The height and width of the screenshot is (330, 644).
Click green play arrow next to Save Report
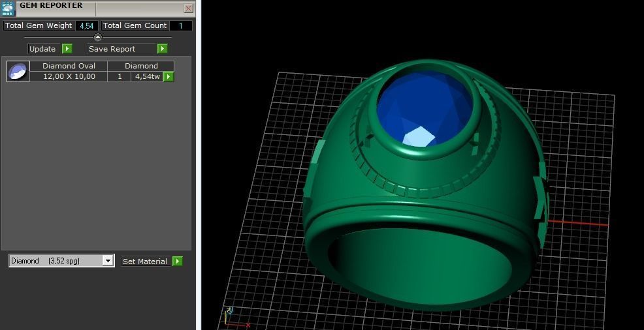(x=163, y=49)
